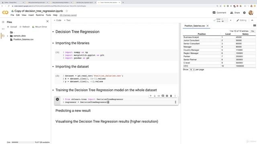Open the user account avatar
Viewport: 257px width, 144px height.
tap(251, 12)
